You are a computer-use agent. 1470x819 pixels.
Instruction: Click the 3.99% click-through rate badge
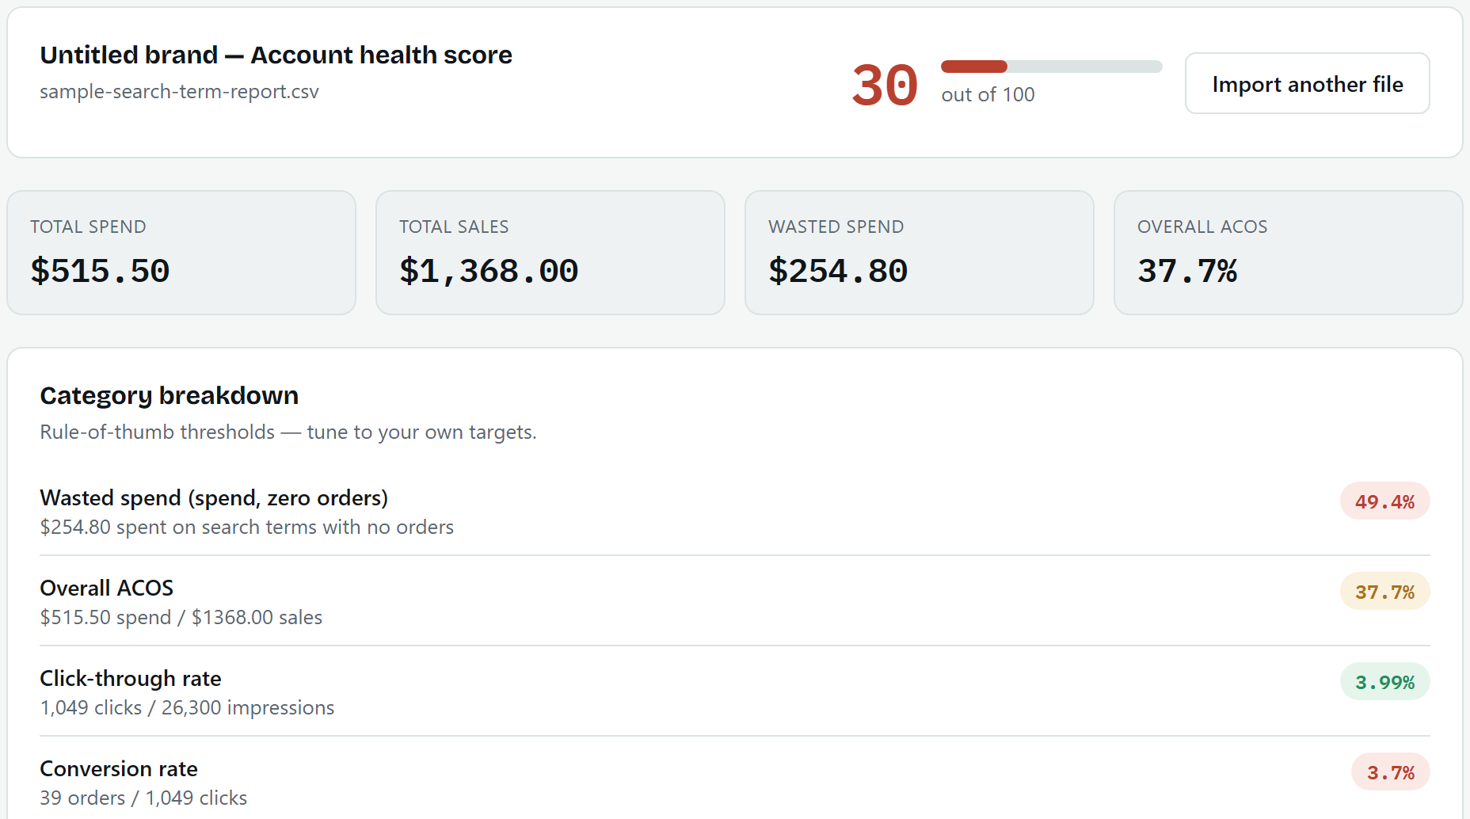(1384, 682)
